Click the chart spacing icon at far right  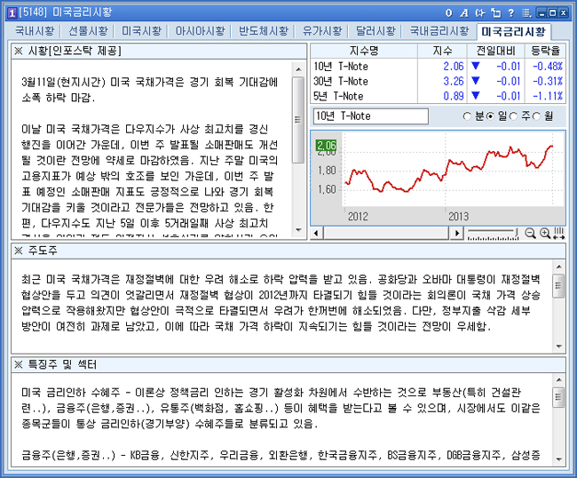pyautogui.click(x=558, y=233)
